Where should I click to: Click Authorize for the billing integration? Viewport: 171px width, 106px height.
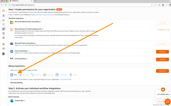pyautogui.click(x=162, y=71)
